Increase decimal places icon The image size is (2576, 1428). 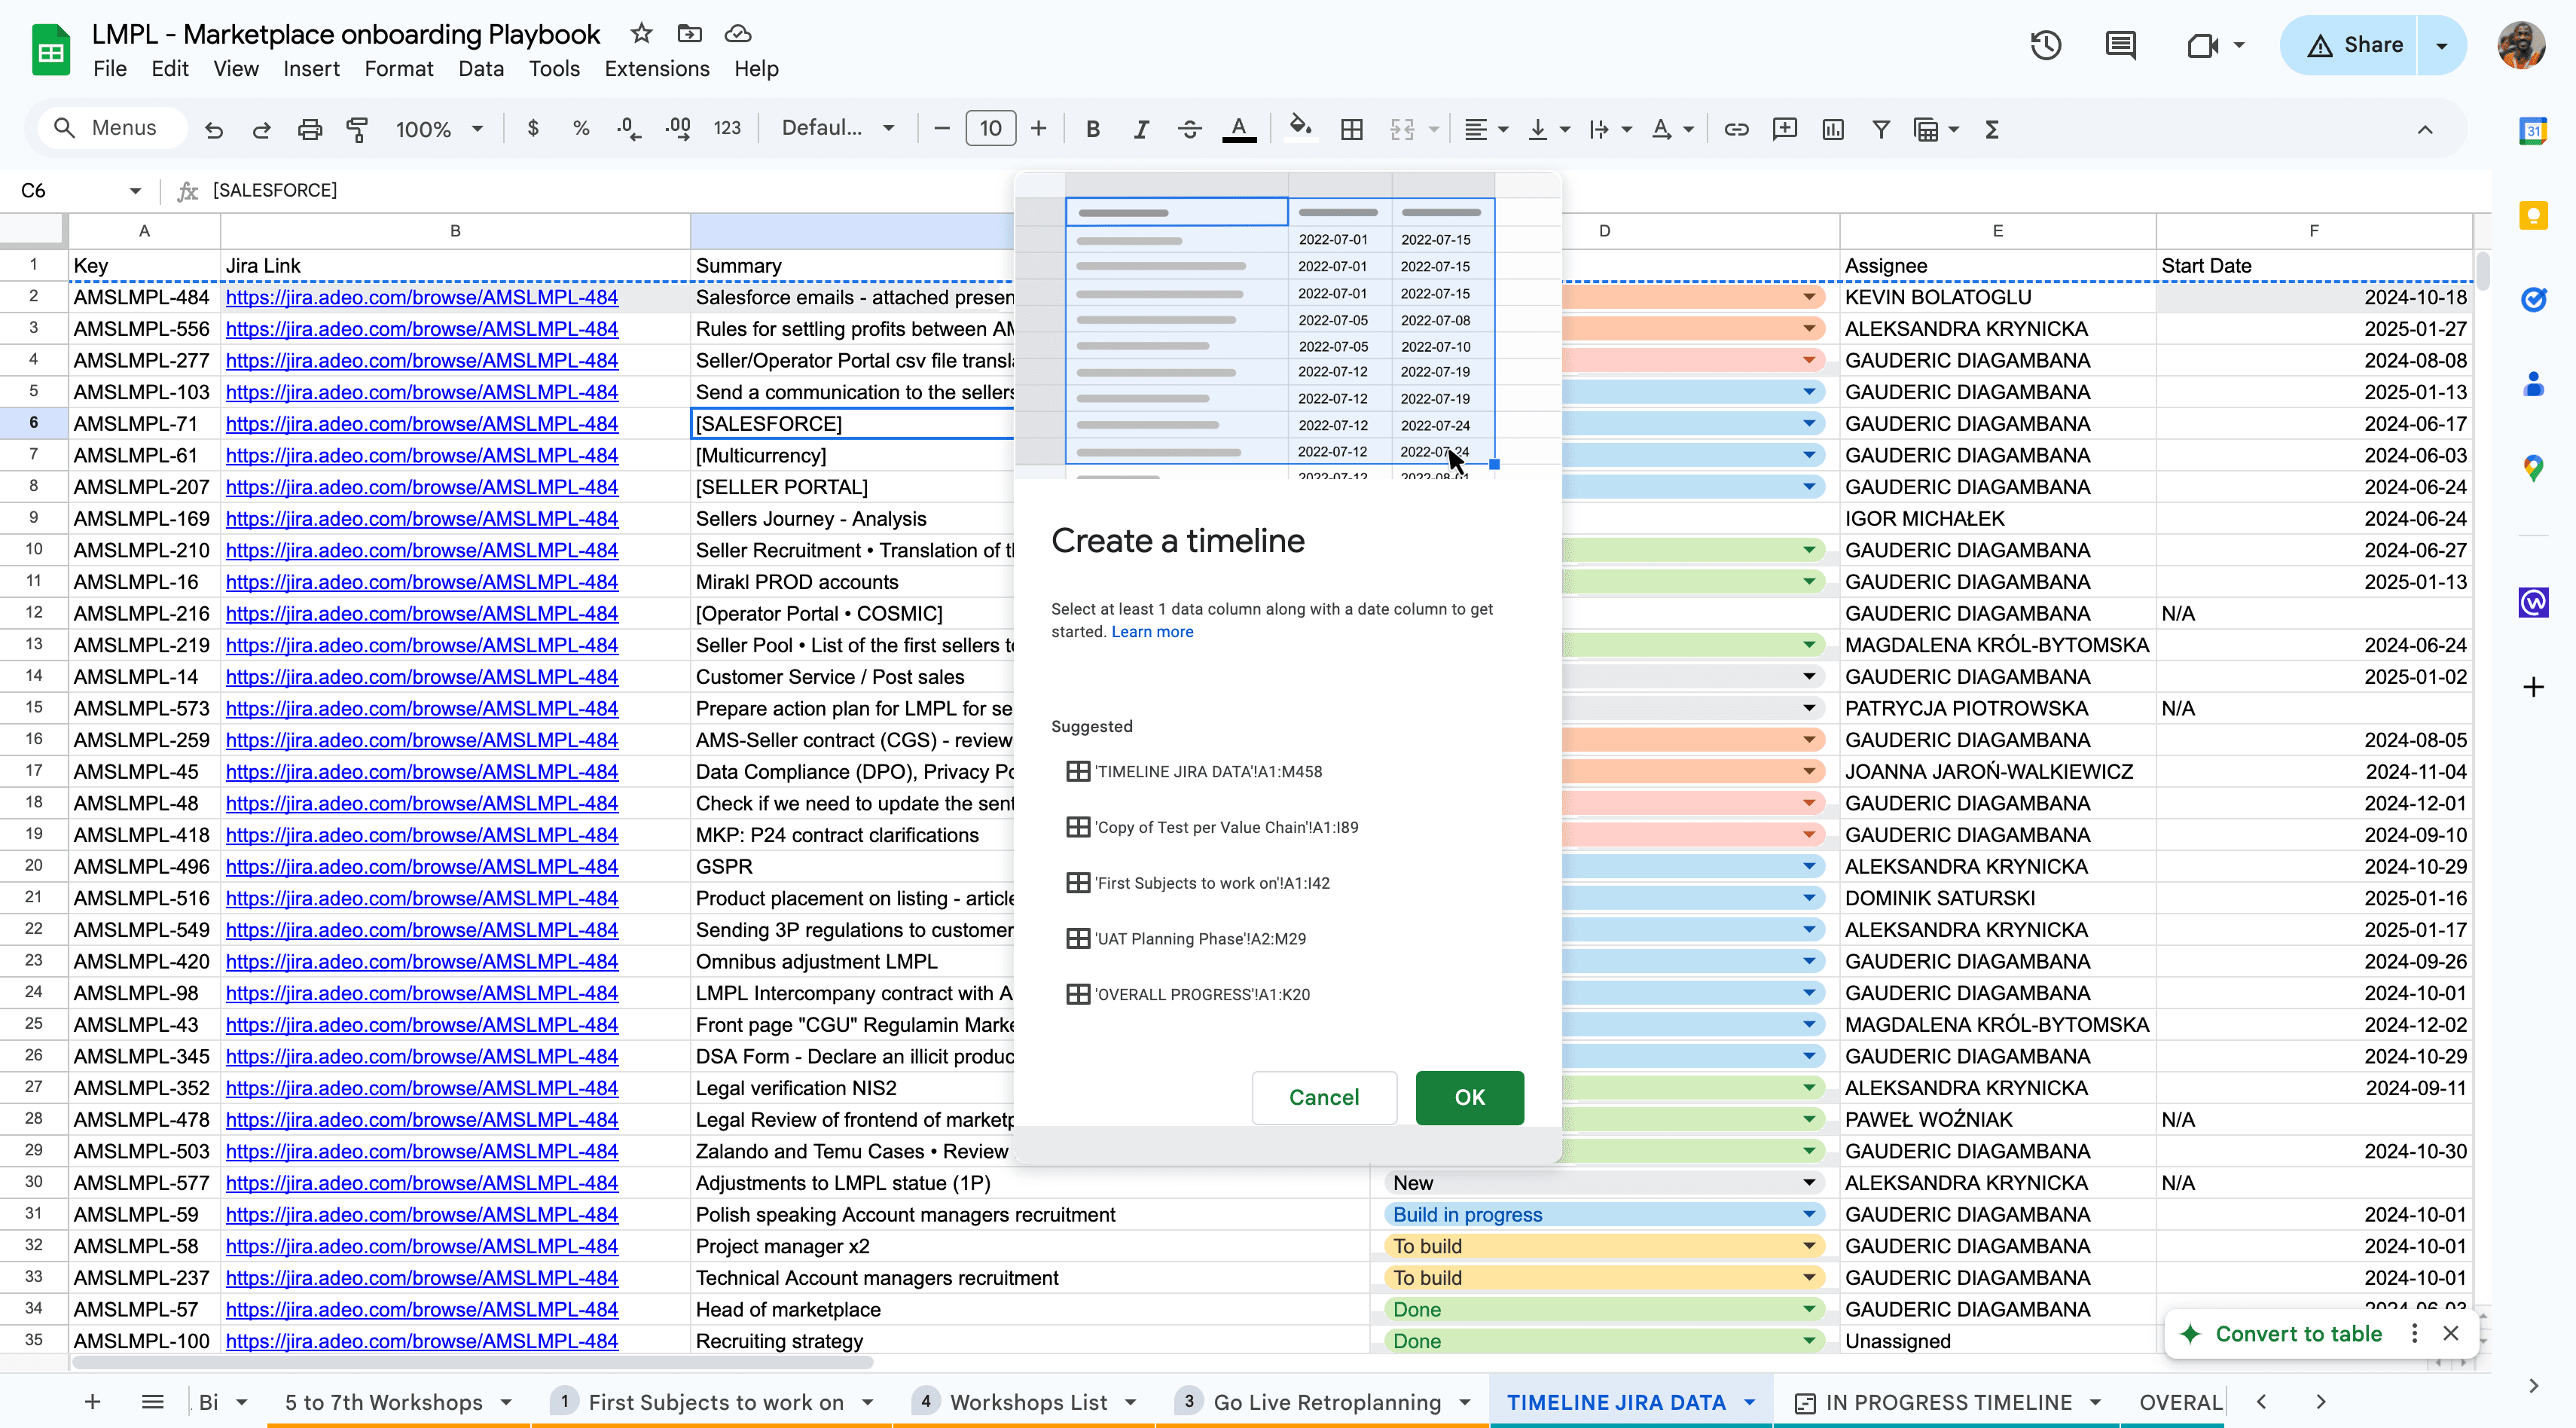[x=678, y=128]
